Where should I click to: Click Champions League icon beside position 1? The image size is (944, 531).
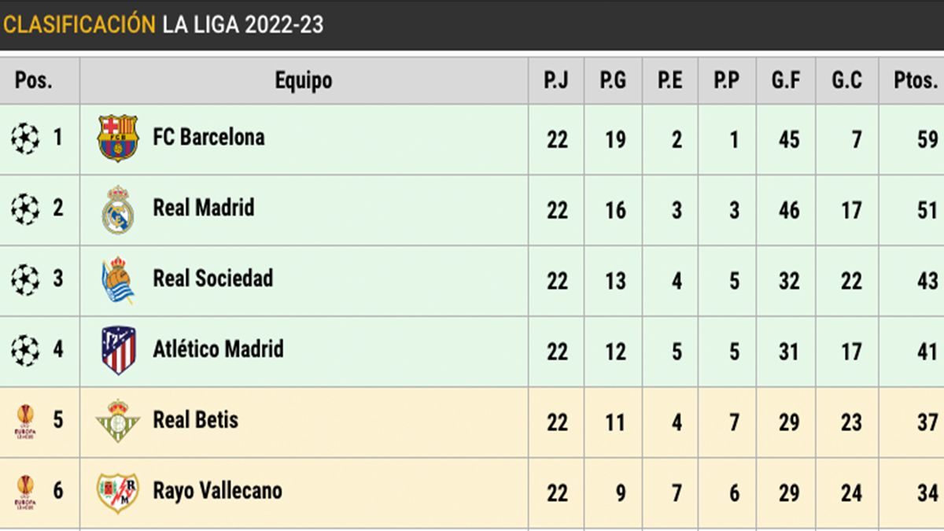point(25,138)
